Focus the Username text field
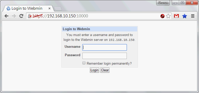The width and height of the screenshot is (199, 93). pyautogui.click(x=105, y=47)
